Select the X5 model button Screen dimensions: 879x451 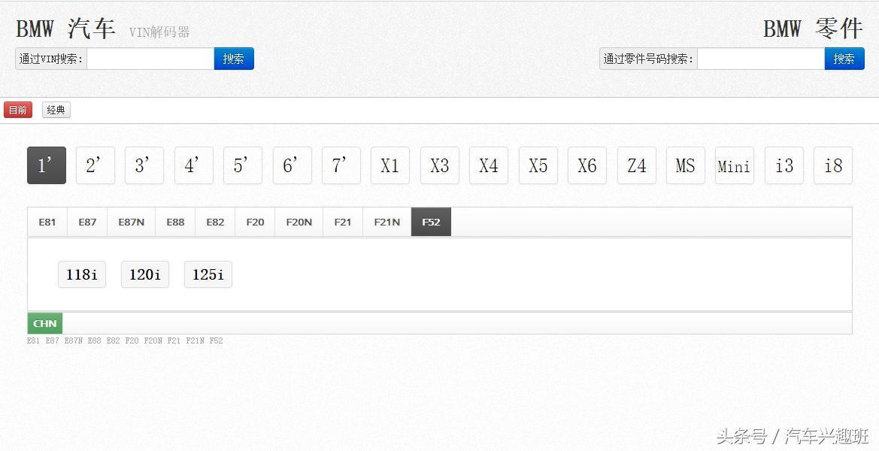click(538, 165)
